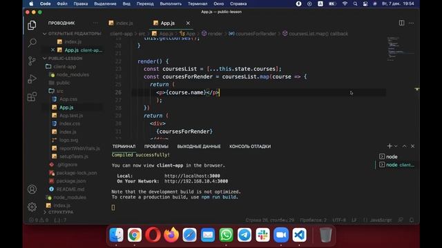Close the App.js editor tab

pos(188,23)
